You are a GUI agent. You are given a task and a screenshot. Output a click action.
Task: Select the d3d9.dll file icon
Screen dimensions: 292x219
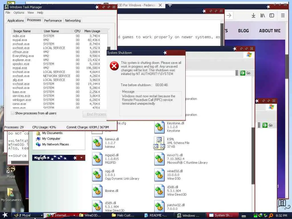(97, 206)
